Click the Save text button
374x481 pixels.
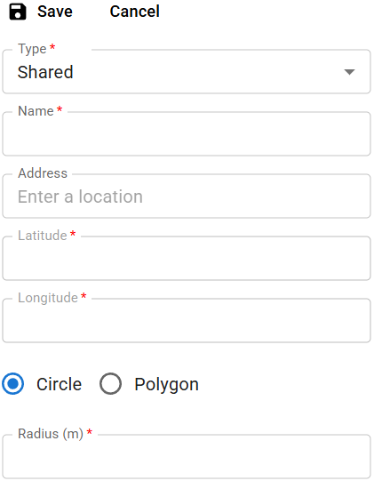click(55, 12)
